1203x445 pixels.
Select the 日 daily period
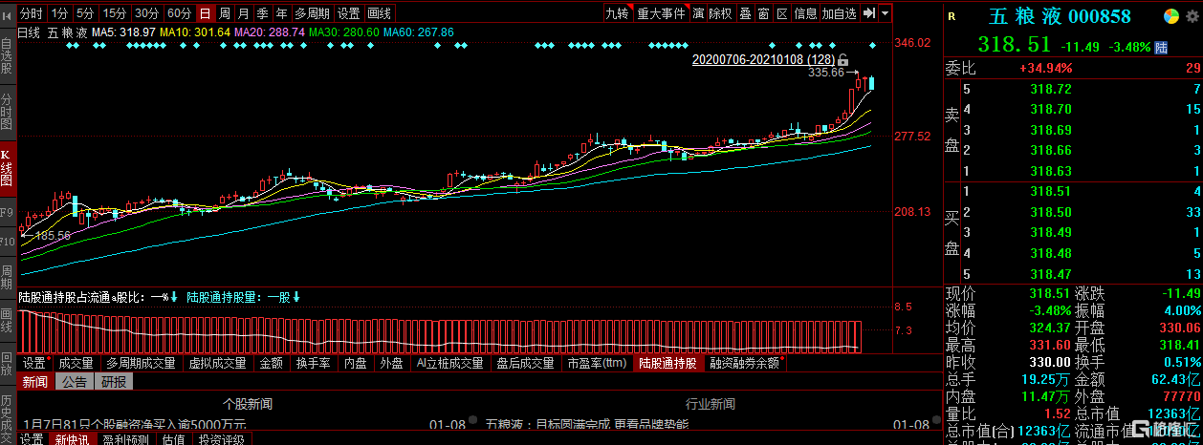[205, 13]
